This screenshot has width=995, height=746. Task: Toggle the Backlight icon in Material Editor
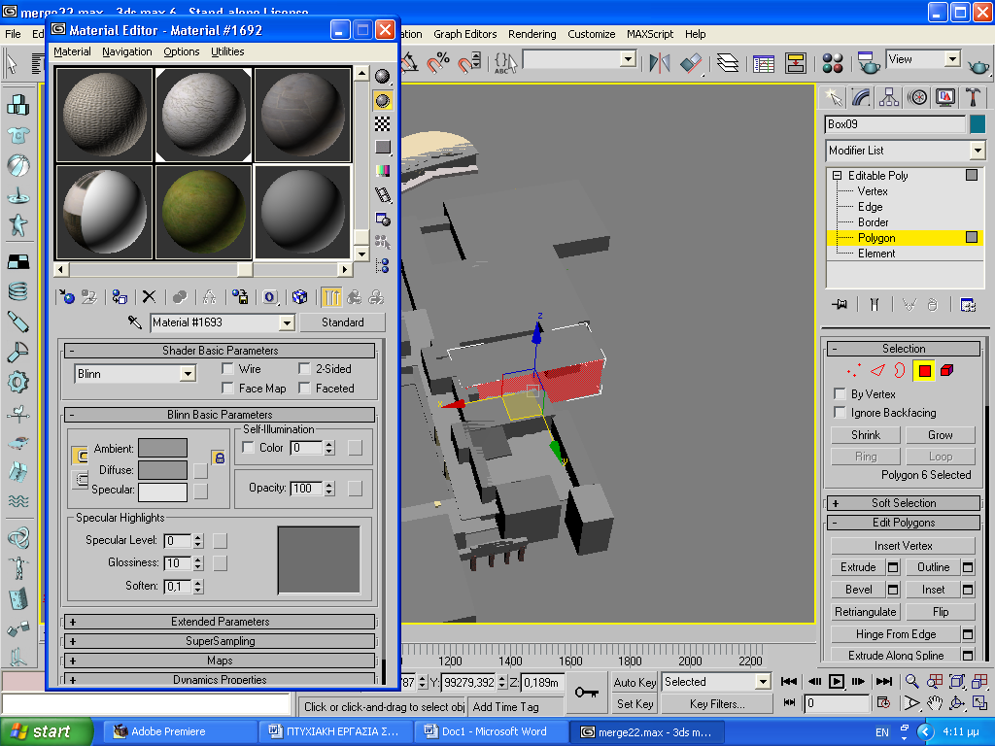click(383, 100)
